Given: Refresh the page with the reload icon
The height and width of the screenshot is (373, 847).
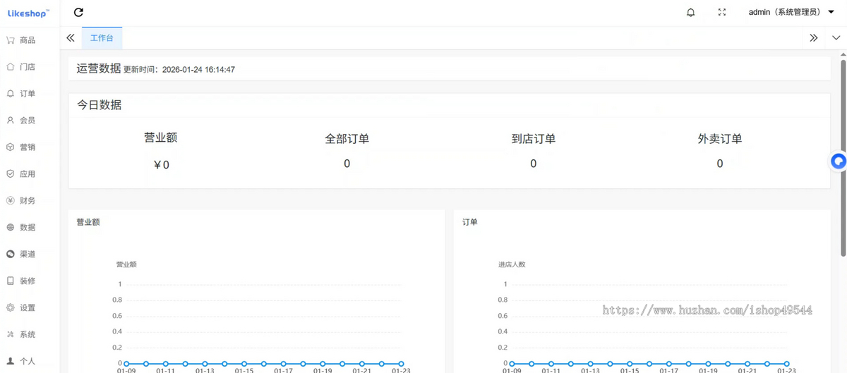Looking at the screenshot, I should [78, 12].
